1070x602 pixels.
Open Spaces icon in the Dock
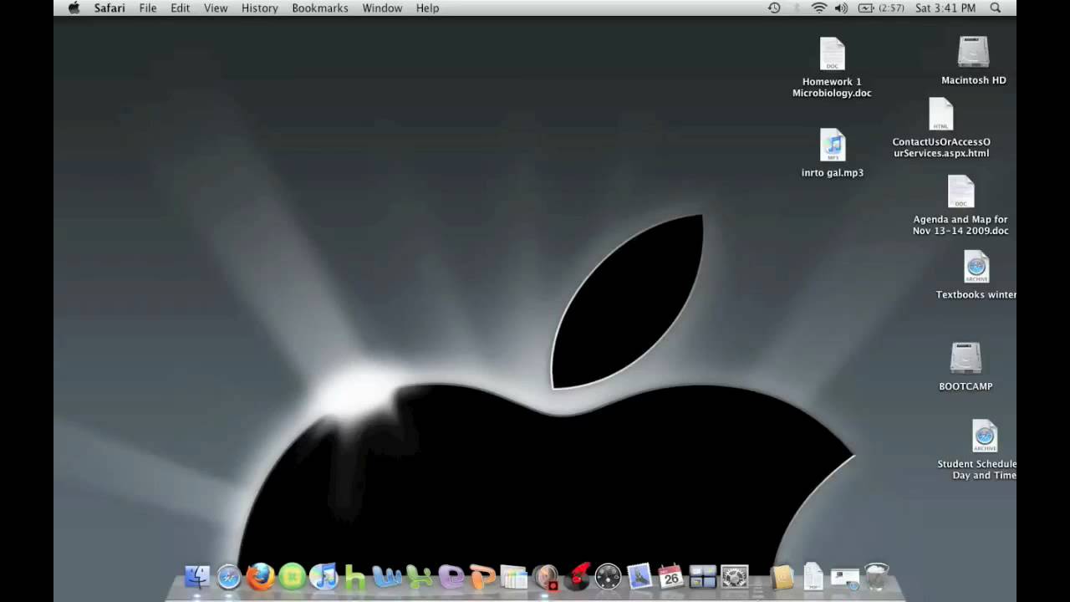[703, 577]
